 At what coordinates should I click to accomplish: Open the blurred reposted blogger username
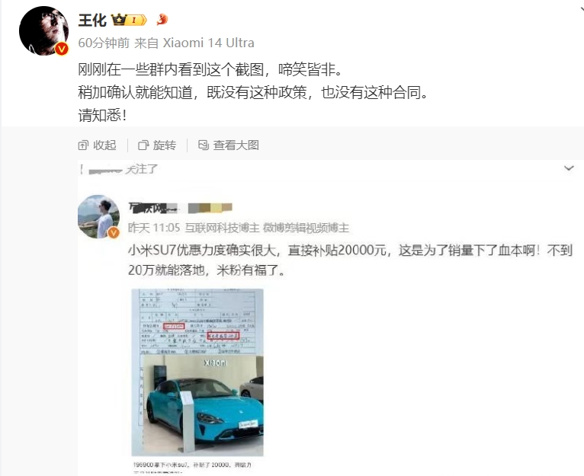pos(152,208)
